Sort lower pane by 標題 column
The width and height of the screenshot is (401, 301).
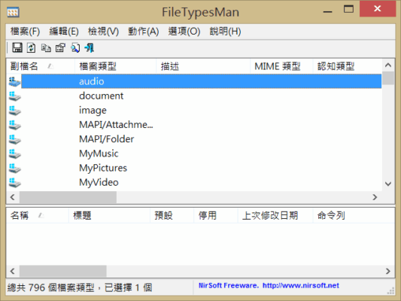click(x=109, y=215)
